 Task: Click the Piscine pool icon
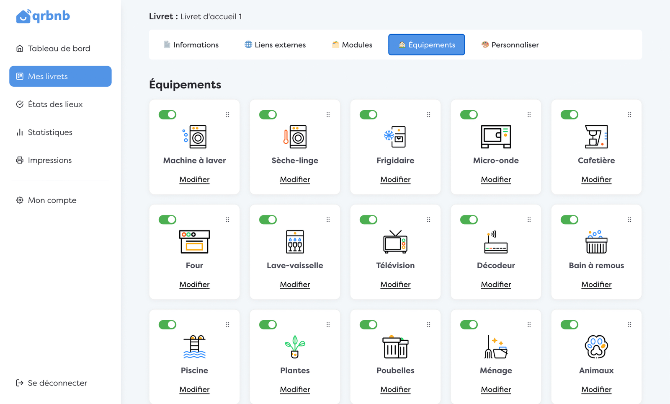(194, 347)
